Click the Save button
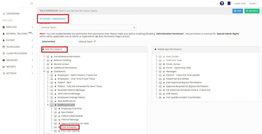 pyautogui.click(x=237, y=11)
